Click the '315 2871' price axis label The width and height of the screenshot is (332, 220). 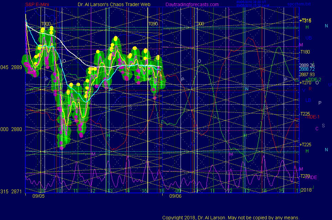coord(11,192)
